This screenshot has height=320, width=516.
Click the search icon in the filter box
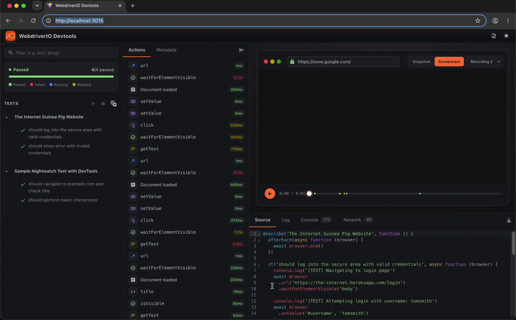coord(10,53)
